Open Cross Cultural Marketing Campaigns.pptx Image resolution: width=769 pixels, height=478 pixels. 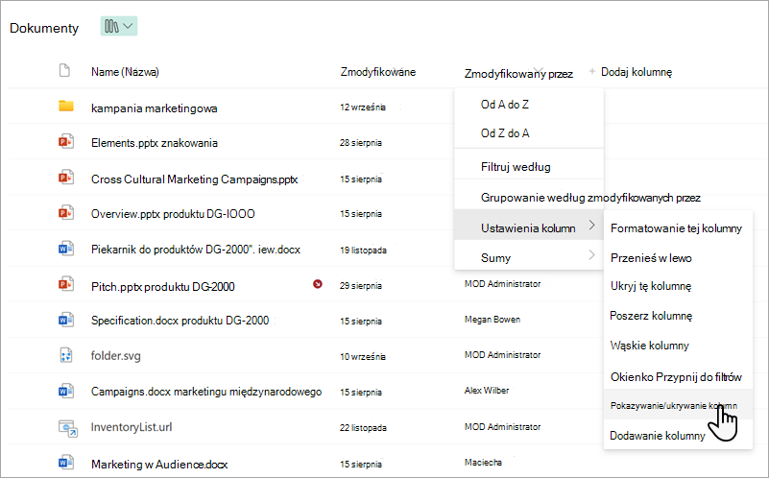point(194,179)
